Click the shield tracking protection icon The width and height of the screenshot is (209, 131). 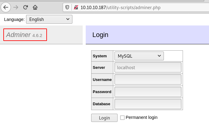coord(67,7)
